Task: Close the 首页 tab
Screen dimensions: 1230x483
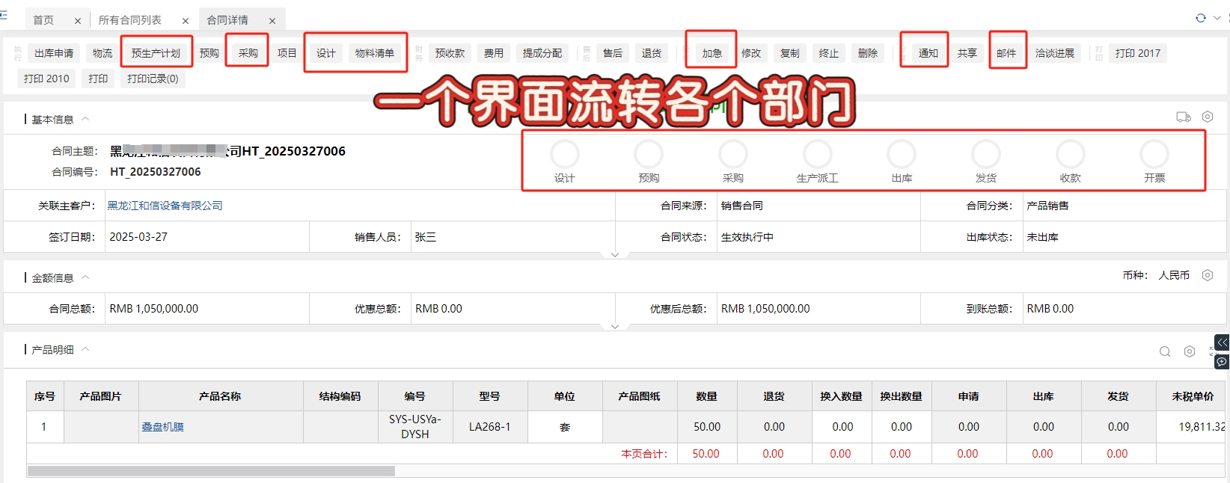Action: click(78, 21)
